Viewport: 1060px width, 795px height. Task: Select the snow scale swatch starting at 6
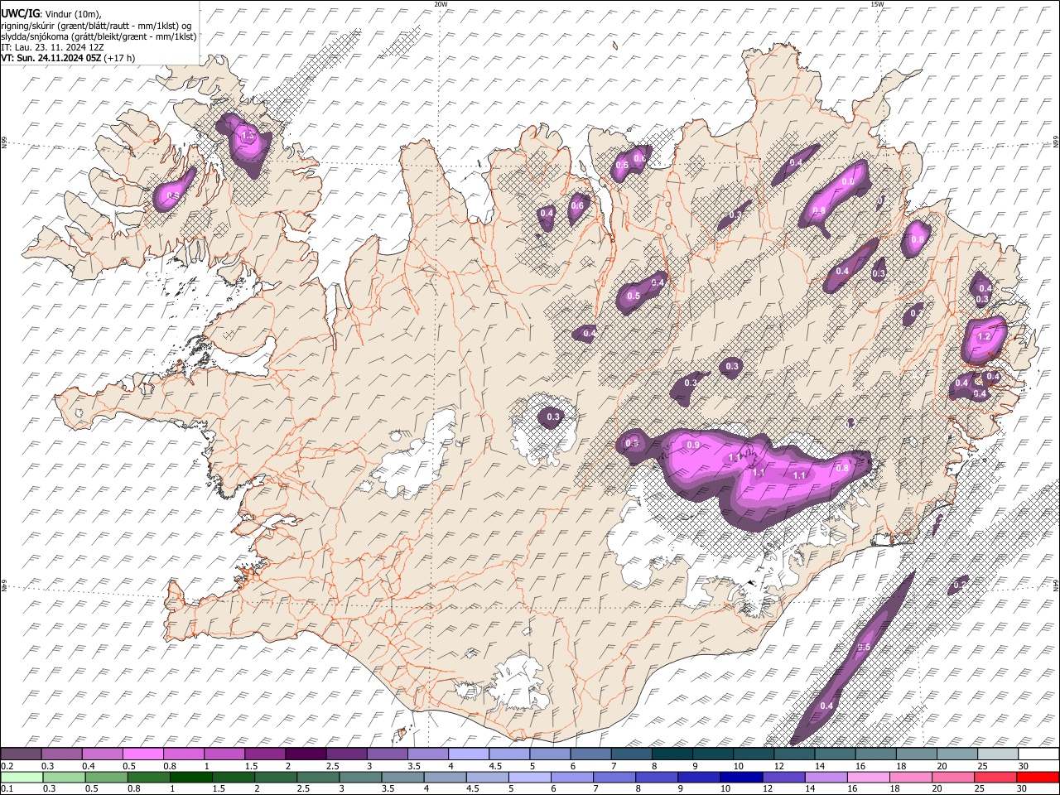click(590, 754)
